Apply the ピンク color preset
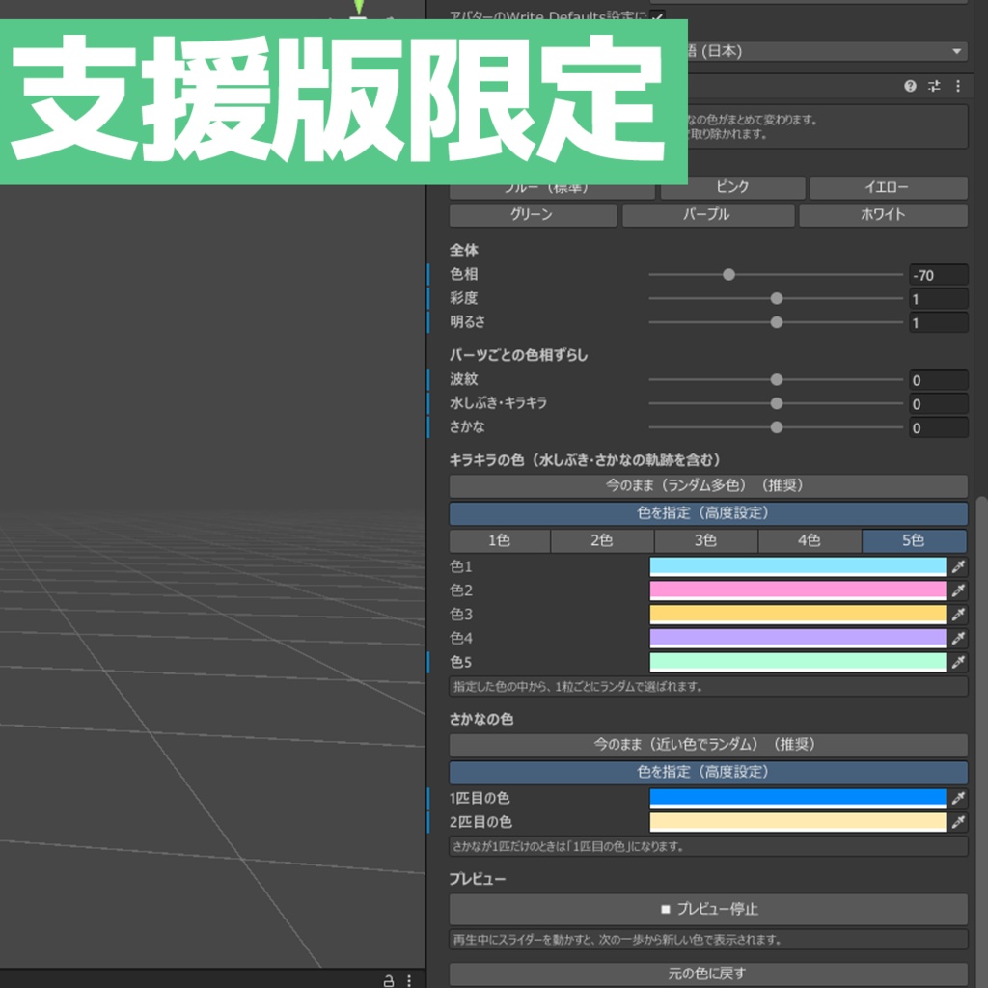The height and width of the screenshot is (988, 988). (733, 187)
